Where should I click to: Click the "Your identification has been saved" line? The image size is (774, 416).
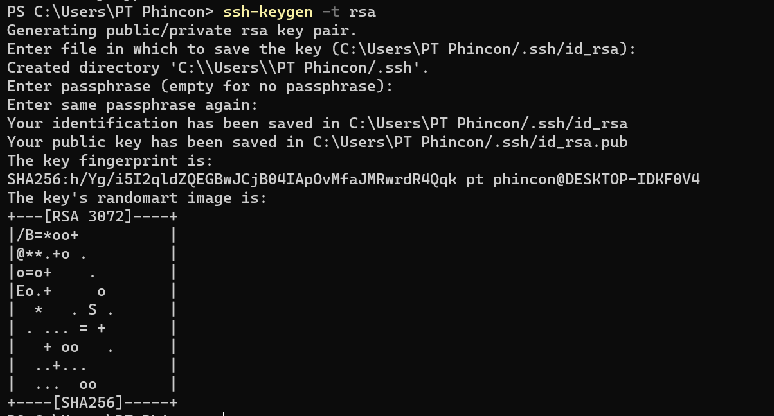coord(174,123)
